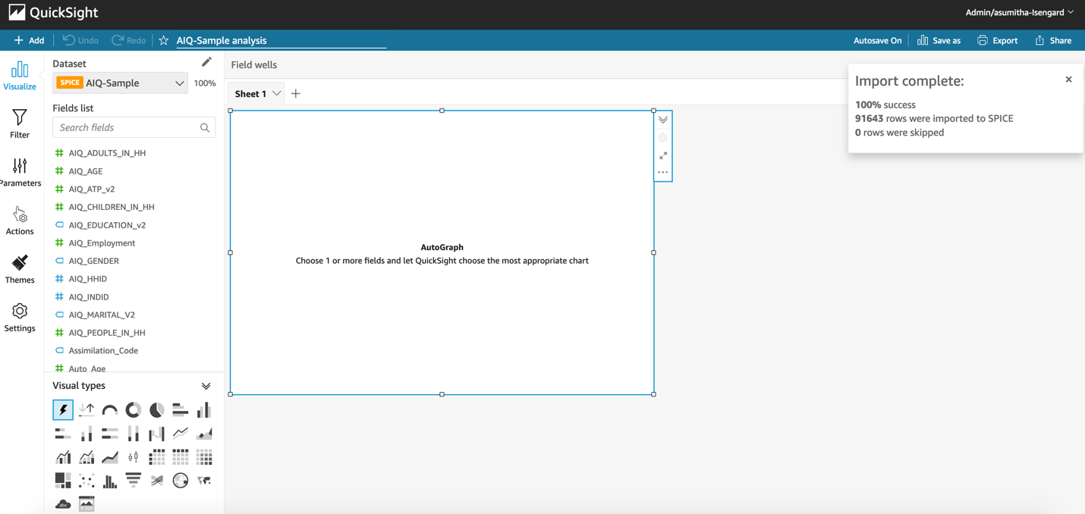Switch to the Sheet 1 tab
The image size is (1085, 514).
250,93
